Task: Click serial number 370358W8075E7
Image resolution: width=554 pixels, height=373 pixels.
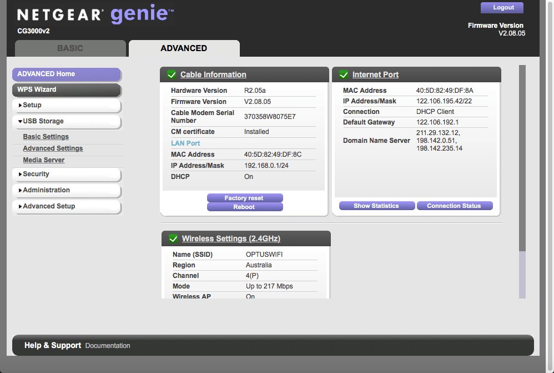Action: (270, 117)
